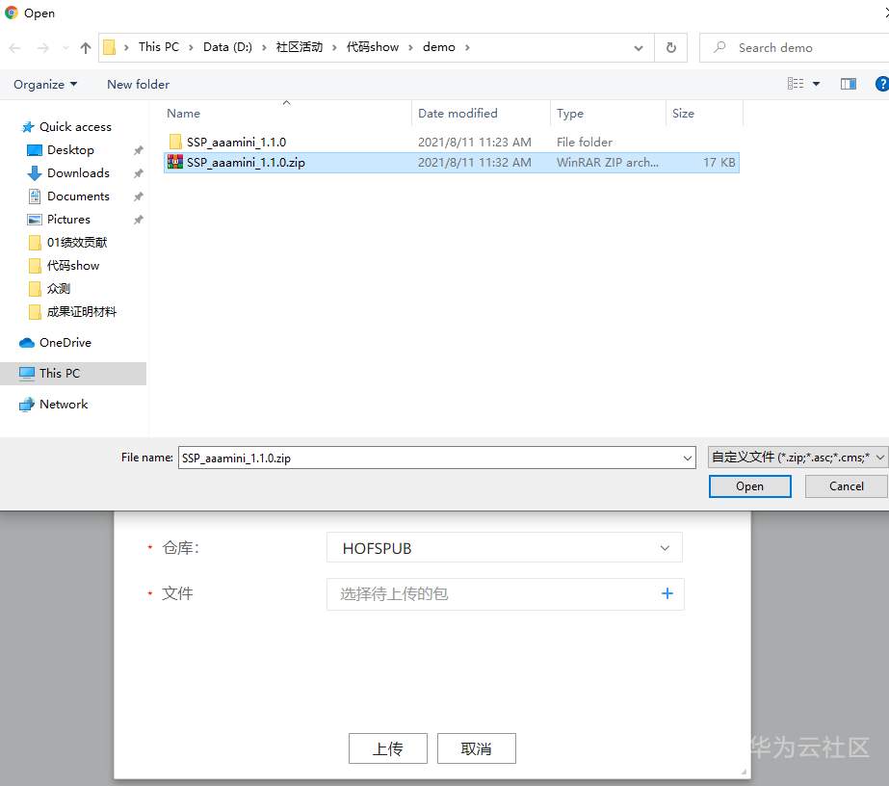
Task: Click 代码show in the address bar
Action: (373, 47)
